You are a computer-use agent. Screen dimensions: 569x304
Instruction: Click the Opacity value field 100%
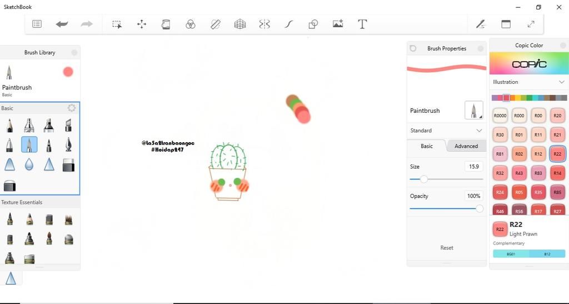[x=473, y=196]
